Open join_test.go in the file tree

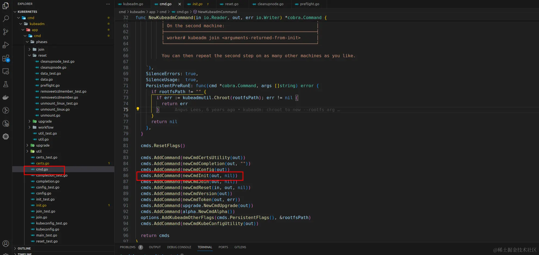coord(45,211)
